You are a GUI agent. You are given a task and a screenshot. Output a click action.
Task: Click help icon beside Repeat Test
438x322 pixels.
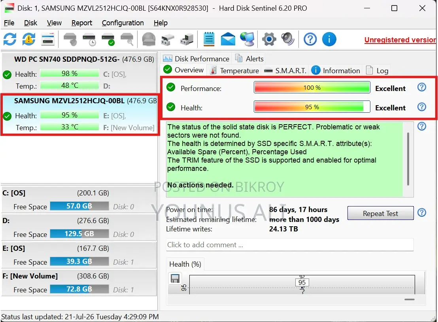421,213
